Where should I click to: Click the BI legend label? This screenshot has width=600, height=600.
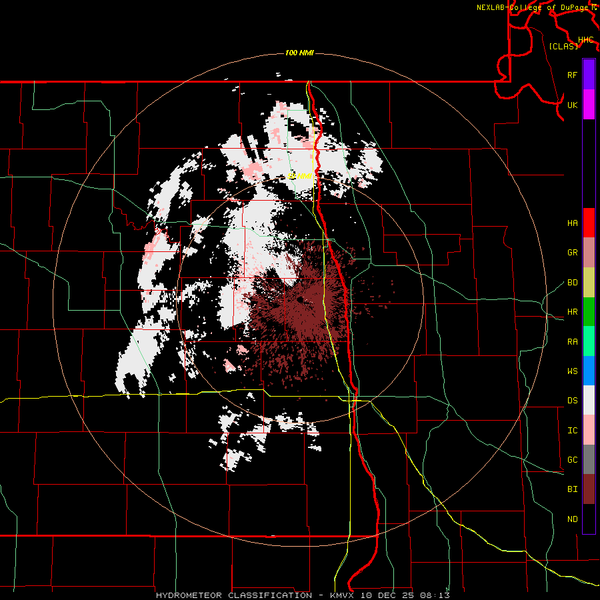(x=572, y=489)
